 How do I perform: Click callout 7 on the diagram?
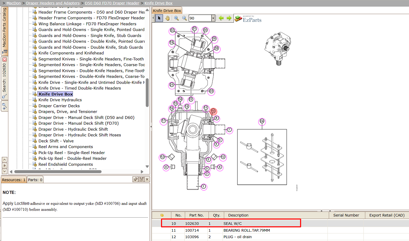pos(229,130)
